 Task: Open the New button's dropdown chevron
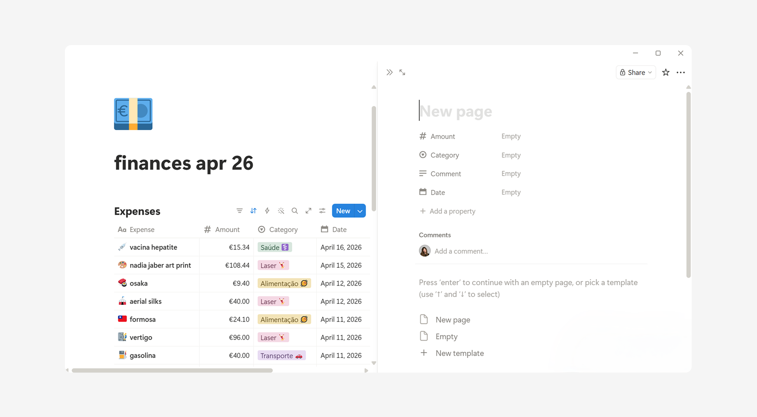tap(359, 211)
